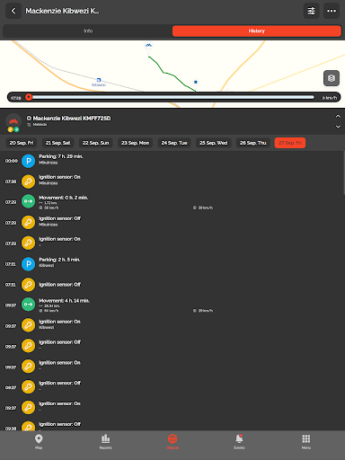Screen dimensions: 345x460
Task: Click the Kibwezi bus stop marker on map
Action: point(99,80)
